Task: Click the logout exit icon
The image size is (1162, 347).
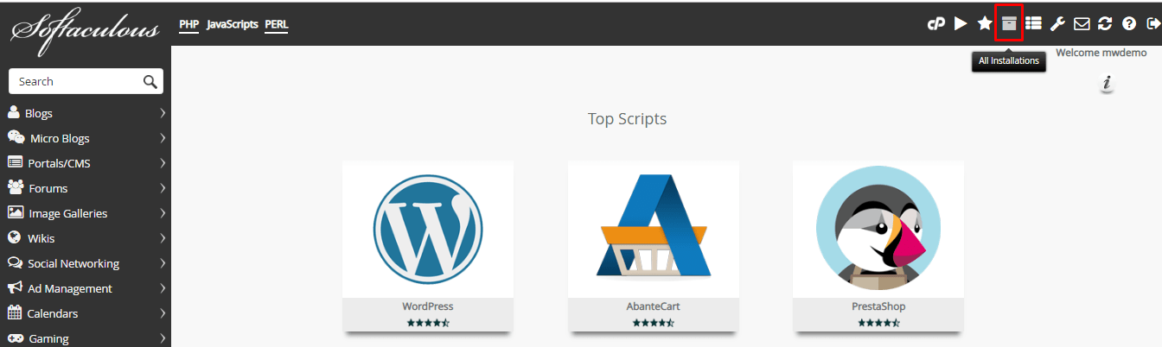Action: point(1152,24)
